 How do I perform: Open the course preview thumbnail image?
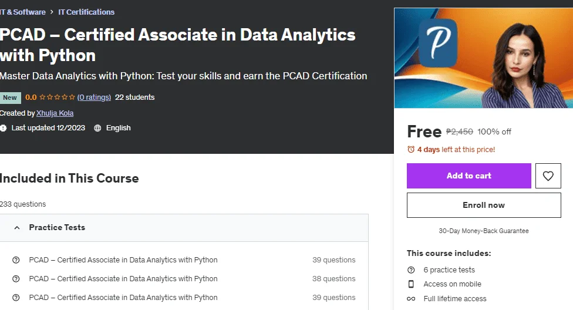click(x=484, y=58)
